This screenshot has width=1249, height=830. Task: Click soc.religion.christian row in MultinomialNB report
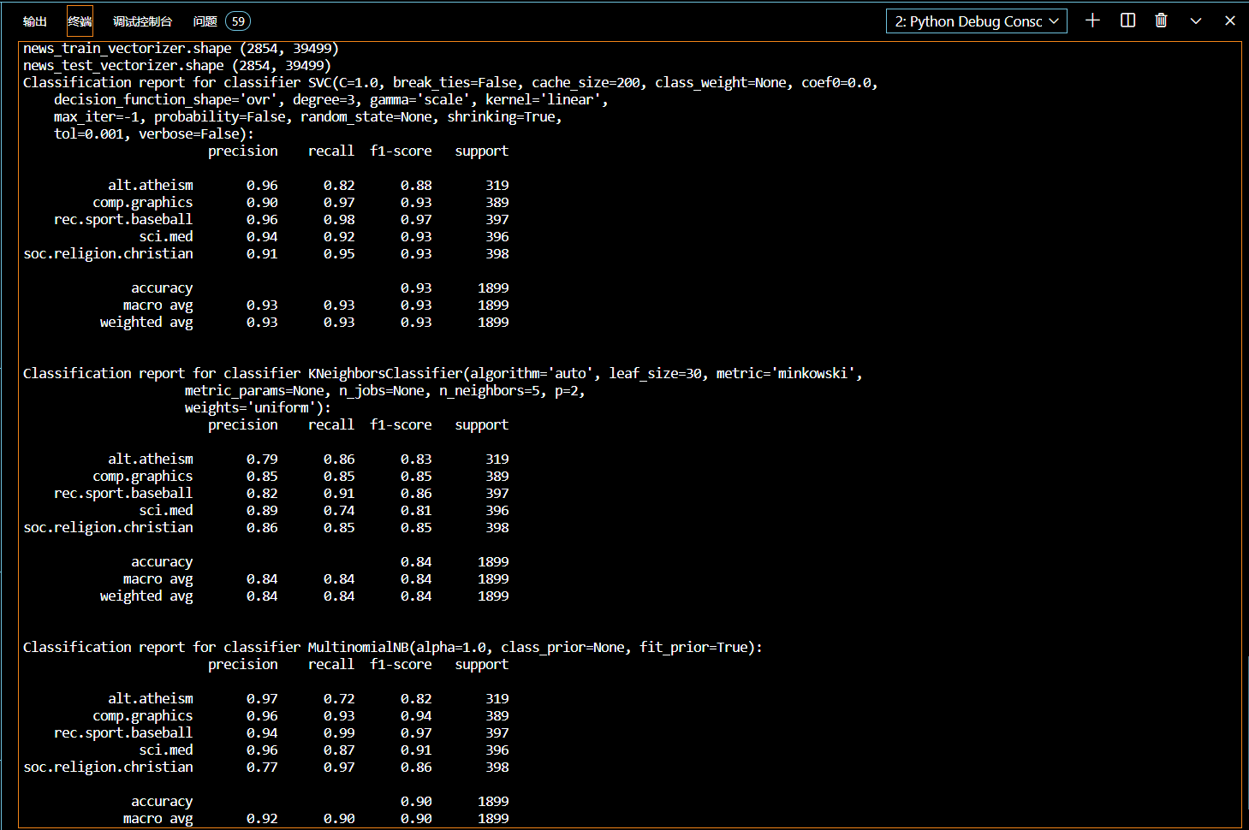[266, 768]
